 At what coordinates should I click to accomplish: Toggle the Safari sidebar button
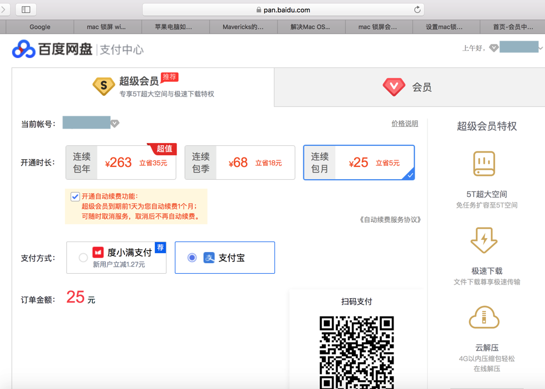pyautogui.click(x=26, y=9)
